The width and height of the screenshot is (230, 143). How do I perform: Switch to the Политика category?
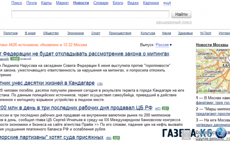10,33
